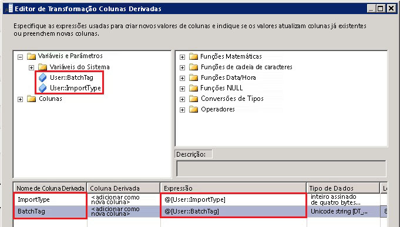Close the Editor de Transformação window
The height and width of the screenshot is (227, 400).
pos(391,9)
